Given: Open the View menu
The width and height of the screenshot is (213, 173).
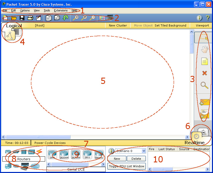Looking at the screenshot, I should pos(37,10).
